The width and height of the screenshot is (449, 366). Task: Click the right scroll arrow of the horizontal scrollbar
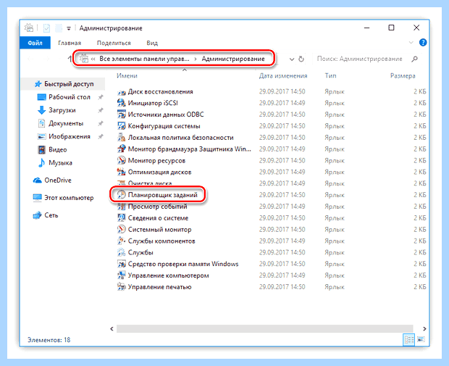(x=424, y=329)
